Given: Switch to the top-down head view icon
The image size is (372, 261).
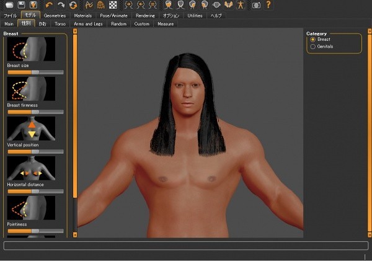Looking at the screenshot, I should (x=216, y=5).
